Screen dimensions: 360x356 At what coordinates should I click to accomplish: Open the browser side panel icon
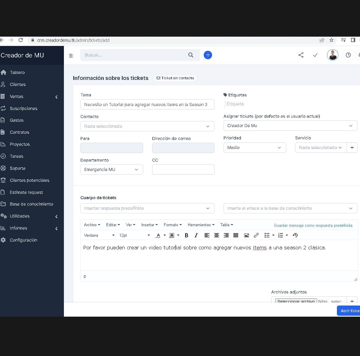(x=353, y=40)
